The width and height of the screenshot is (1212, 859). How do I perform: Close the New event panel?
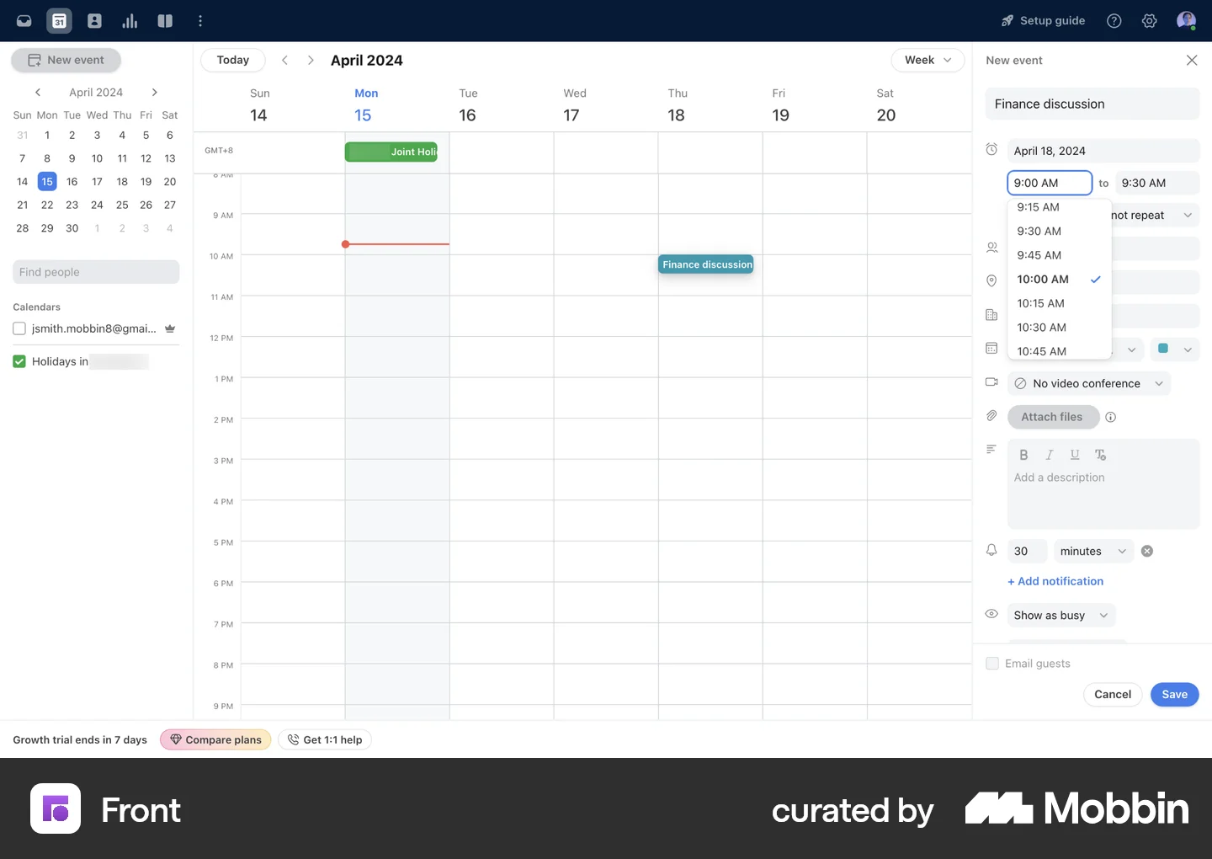(1192, 60)
